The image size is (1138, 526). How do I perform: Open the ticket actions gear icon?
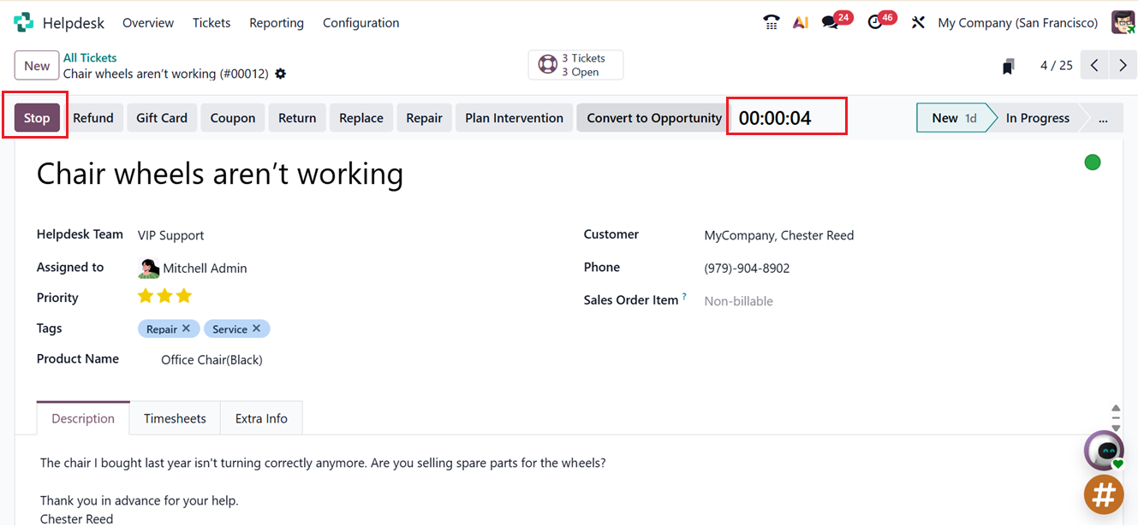pos(280,74)
